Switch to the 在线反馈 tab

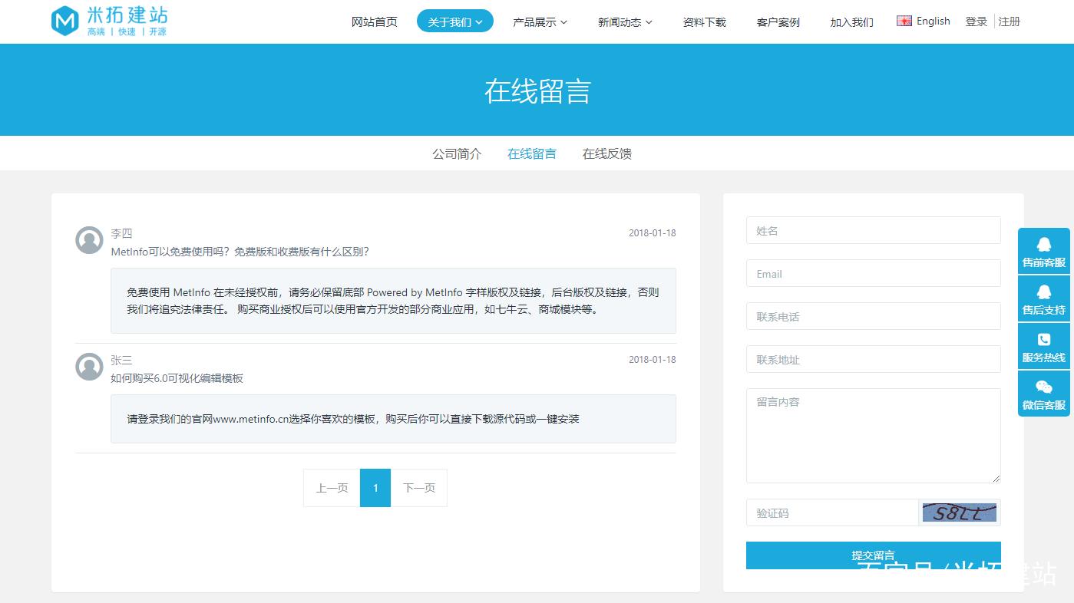point(606,153)
